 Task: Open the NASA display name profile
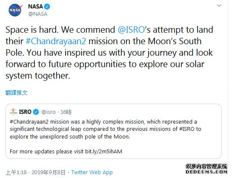[x=35, y=6]
